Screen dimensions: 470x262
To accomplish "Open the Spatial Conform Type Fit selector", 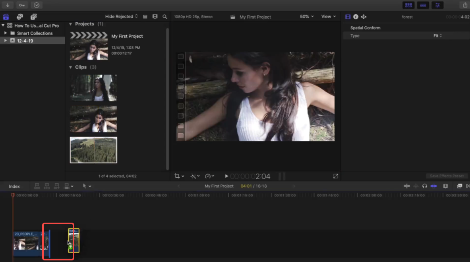I will coord(437,36).
